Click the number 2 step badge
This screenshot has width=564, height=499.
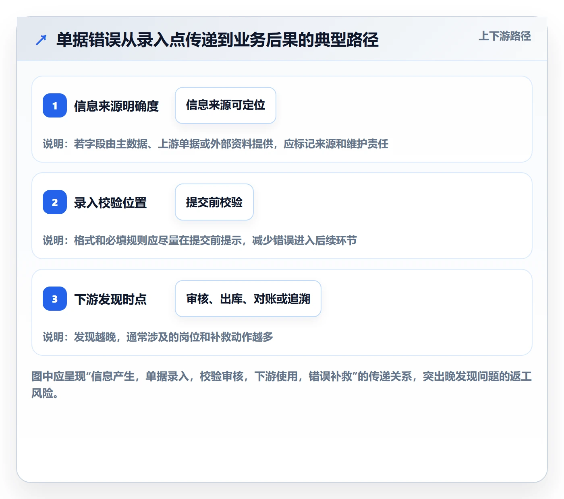55,202
